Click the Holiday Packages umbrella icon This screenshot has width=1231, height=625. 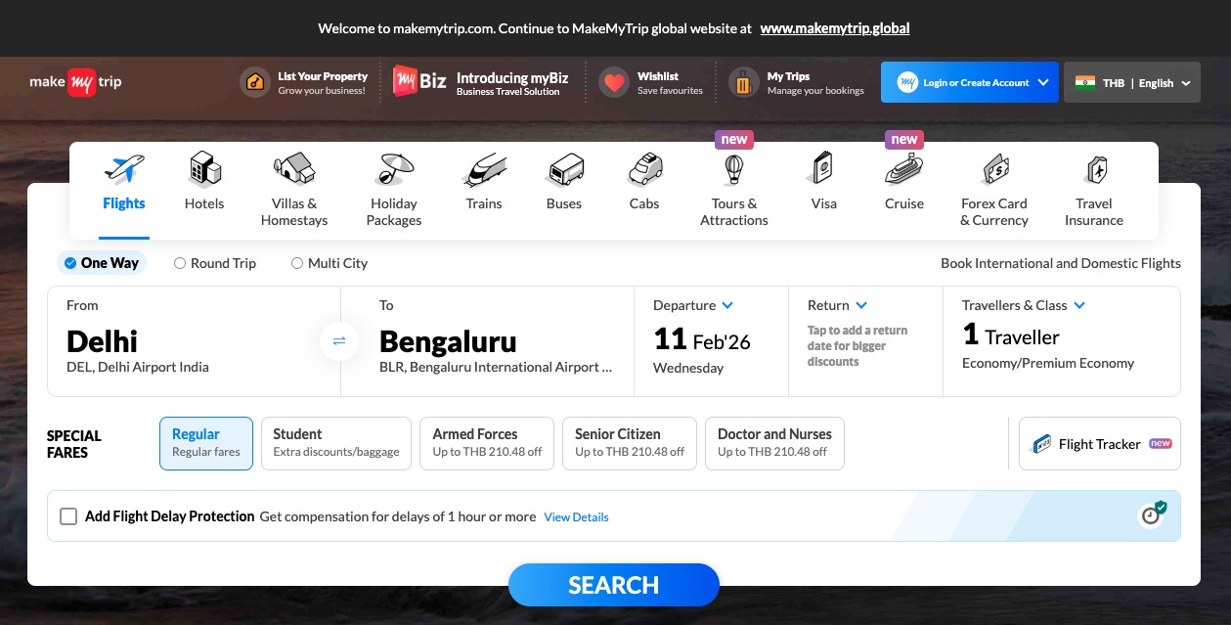394,170
